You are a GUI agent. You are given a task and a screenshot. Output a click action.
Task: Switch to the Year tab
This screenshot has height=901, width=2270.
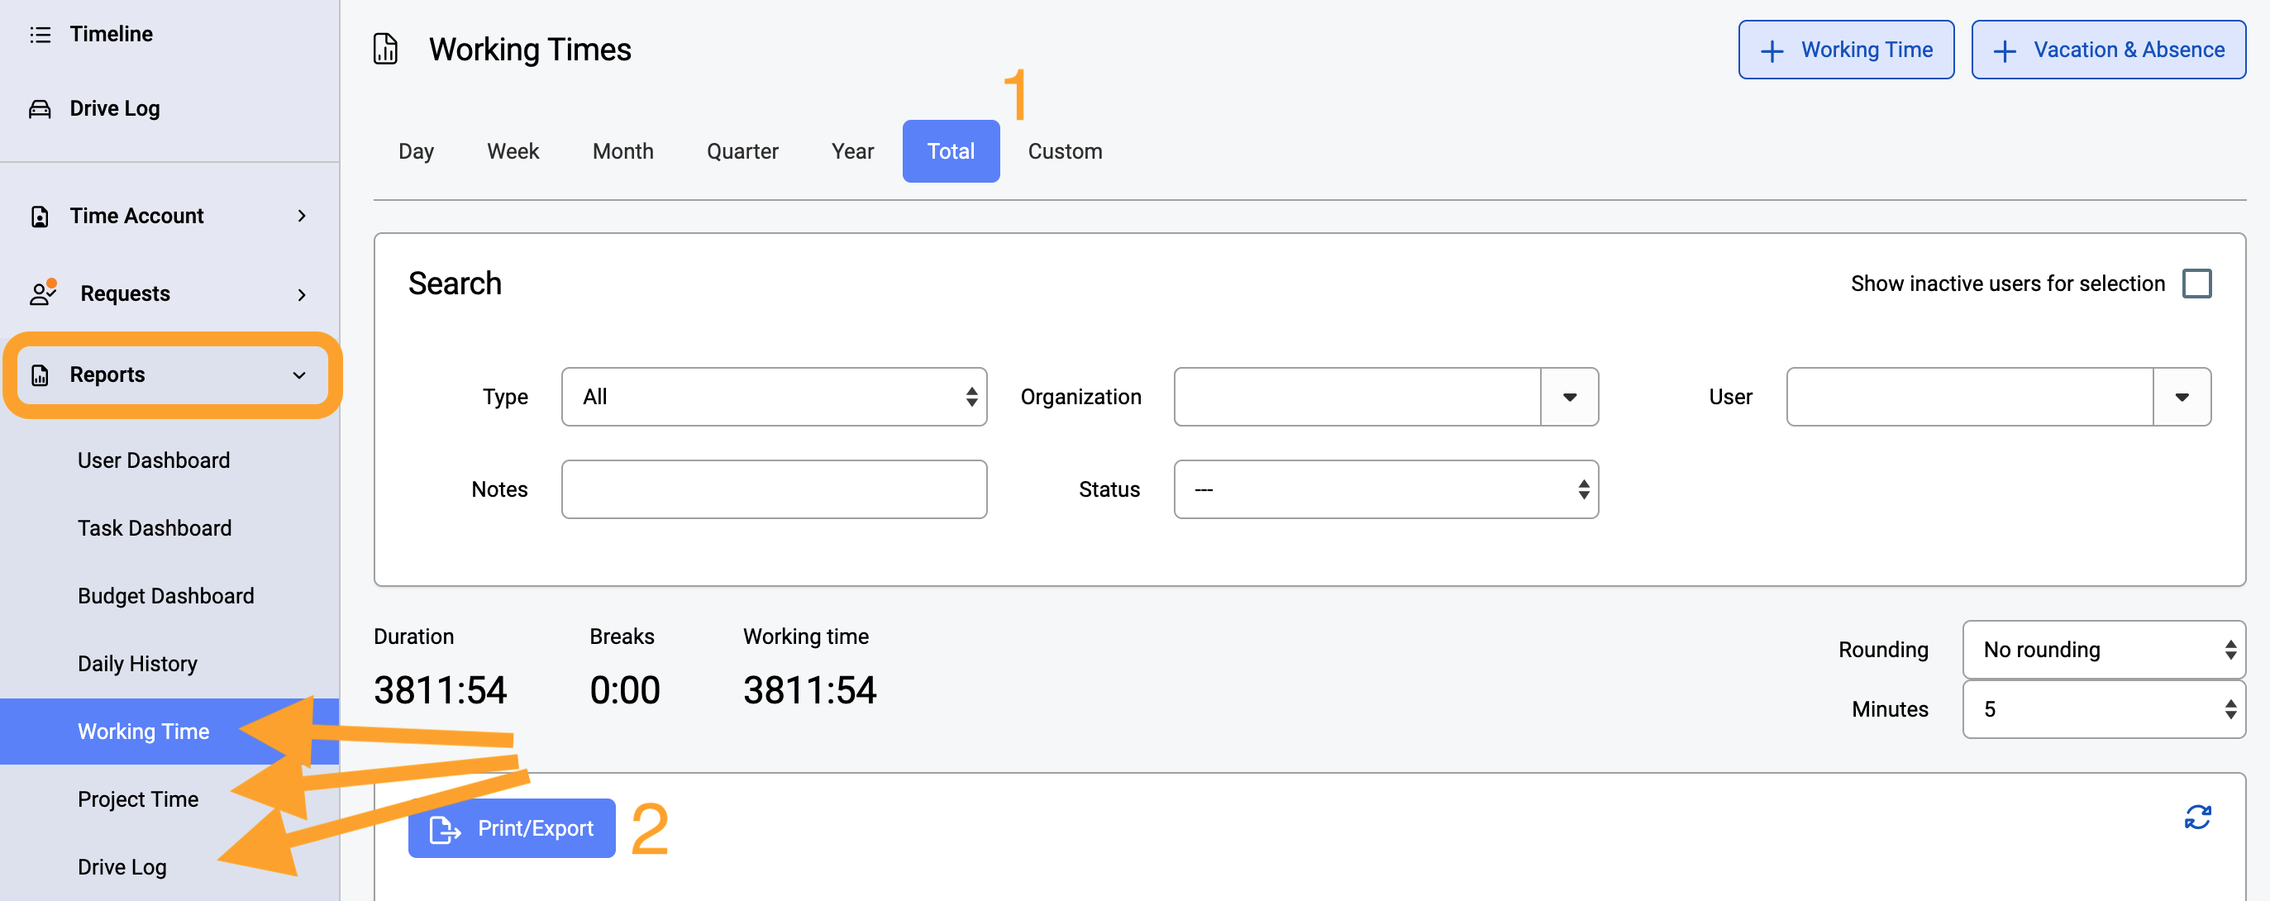[x=852, y=151]
